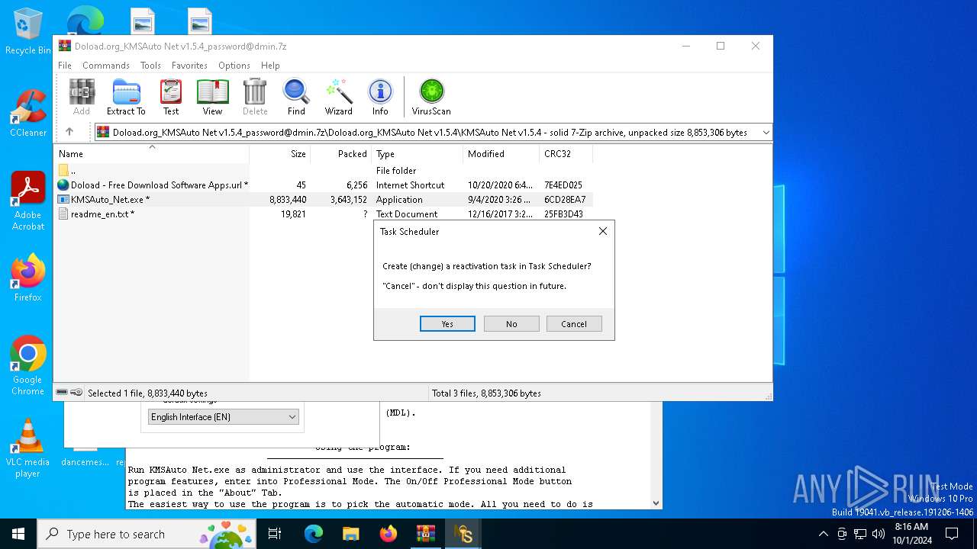Select the Firefox desktop icon
The image size is (977, 549).
(27, 278)
